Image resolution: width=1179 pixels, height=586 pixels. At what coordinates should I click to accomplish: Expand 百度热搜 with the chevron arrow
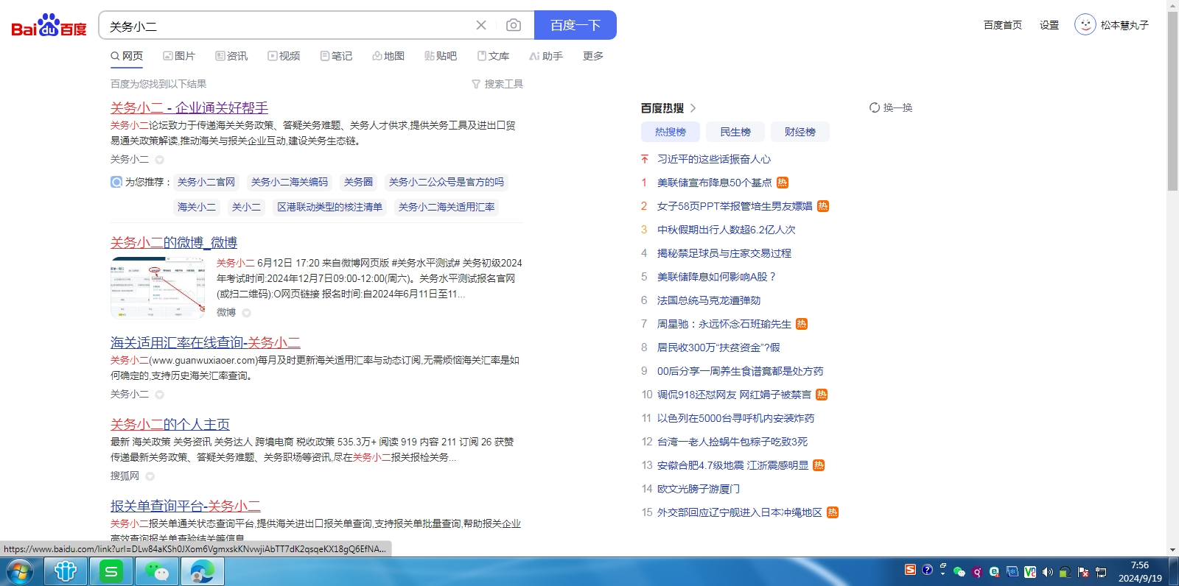[693, 108]
